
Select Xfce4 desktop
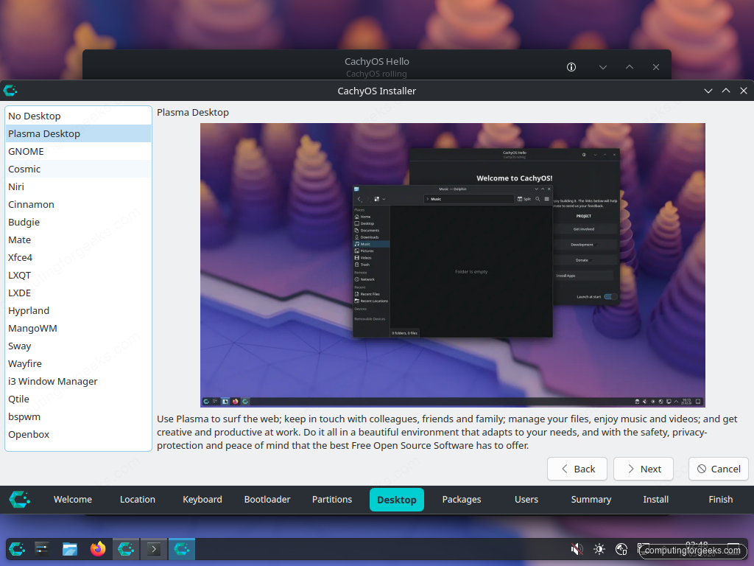78,257
